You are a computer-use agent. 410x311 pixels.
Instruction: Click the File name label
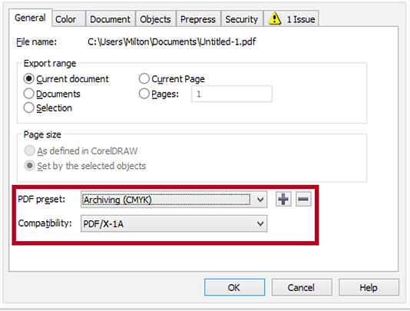36,41
